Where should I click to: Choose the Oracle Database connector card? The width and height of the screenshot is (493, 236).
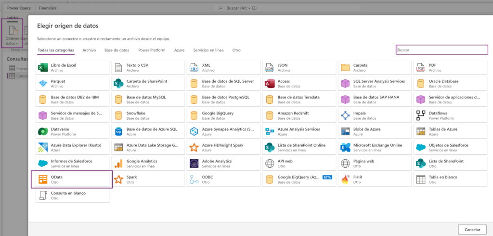tap(450, 84)
